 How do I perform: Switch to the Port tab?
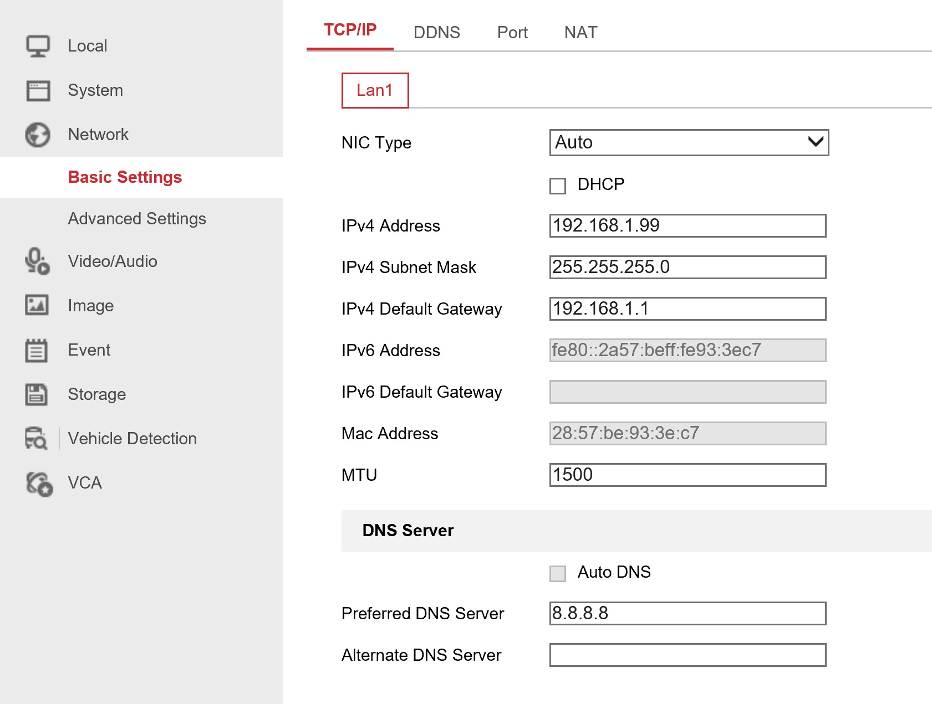[x=512, y=33]
